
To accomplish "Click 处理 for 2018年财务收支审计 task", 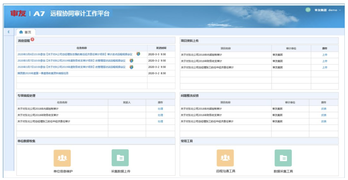I will click(x=160, y=115).
